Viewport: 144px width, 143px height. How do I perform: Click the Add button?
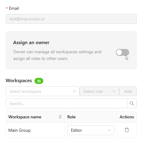128,91
